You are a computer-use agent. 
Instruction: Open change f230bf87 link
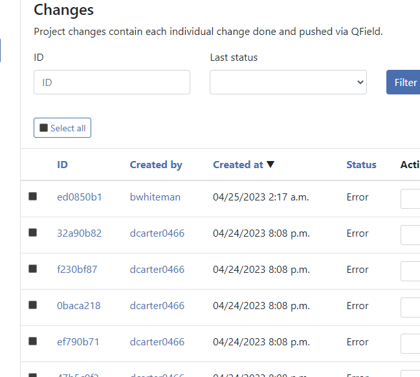point(77,270)
